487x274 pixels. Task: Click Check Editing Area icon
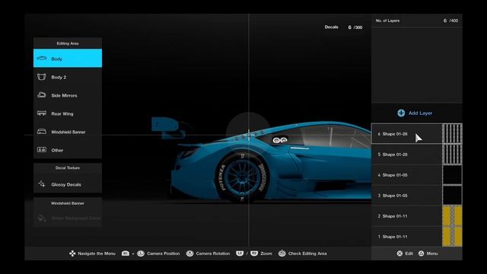[x=282, y=253]
